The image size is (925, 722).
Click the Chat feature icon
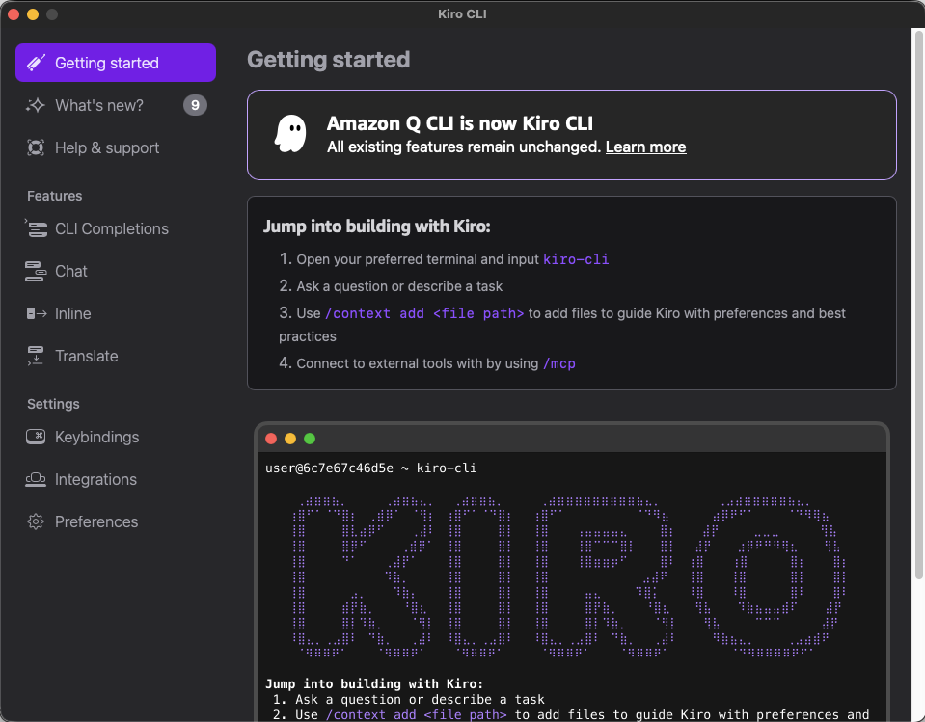(x=36, y=271)
